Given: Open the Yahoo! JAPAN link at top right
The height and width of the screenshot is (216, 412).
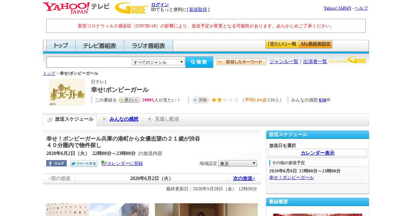Looking at the screenshot, I should pyautogui.click(x=337, y=8).
